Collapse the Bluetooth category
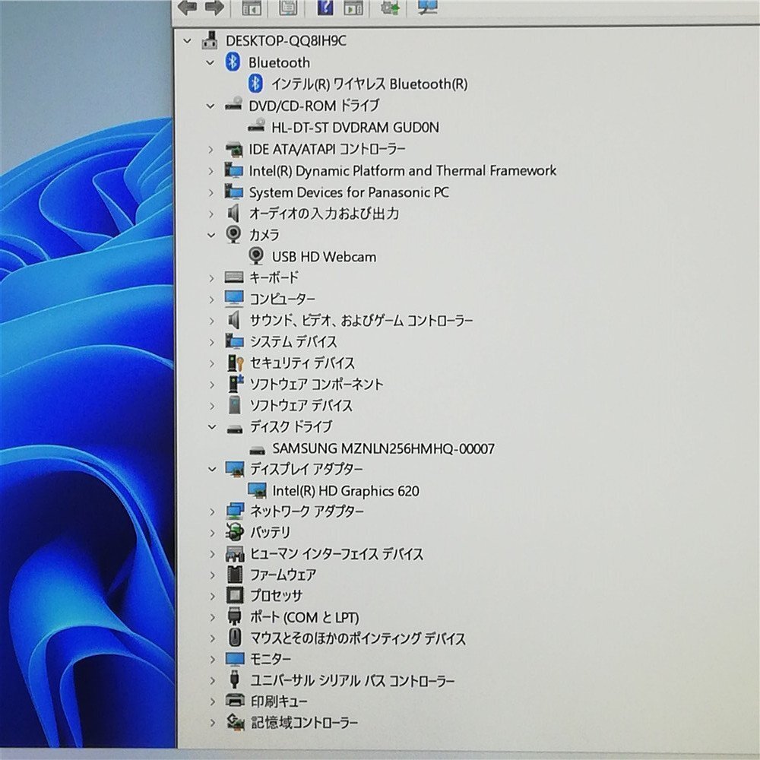The width and height of the screenshot is (760, 760). coord(211,62)
